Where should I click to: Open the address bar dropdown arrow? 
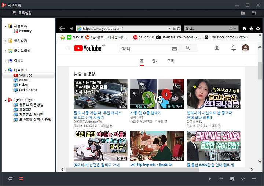(x=169, y=29)
